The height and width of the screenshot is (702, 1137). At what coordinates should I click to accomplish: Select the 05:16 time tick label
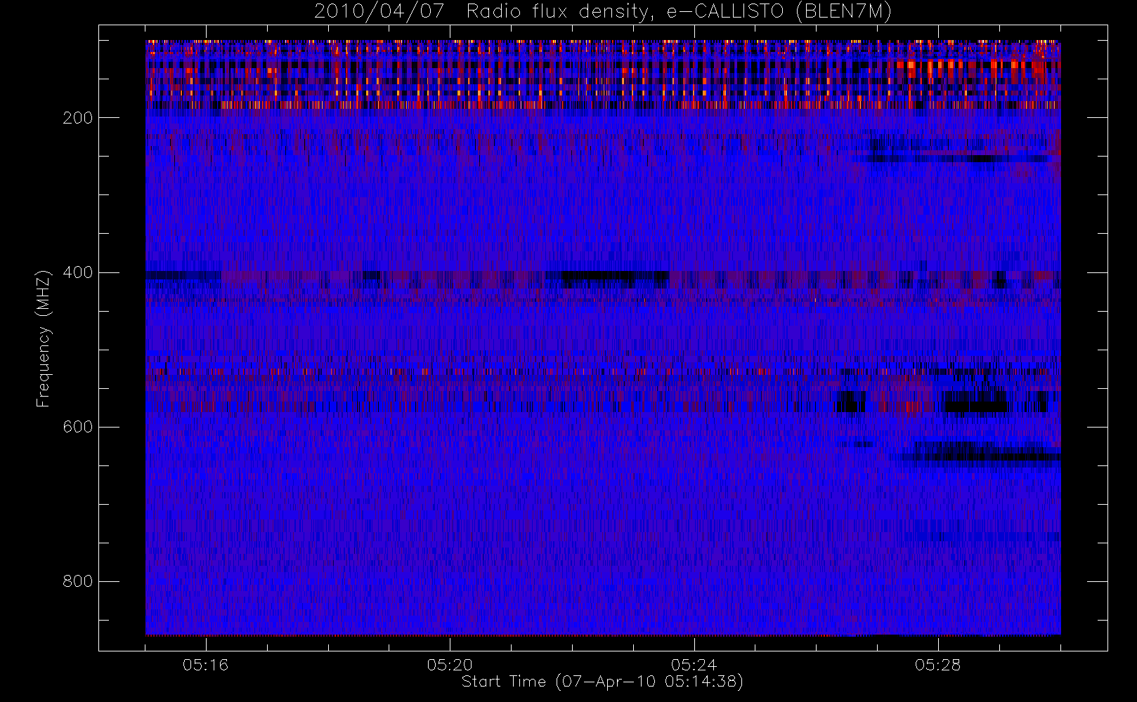point(206,665)
